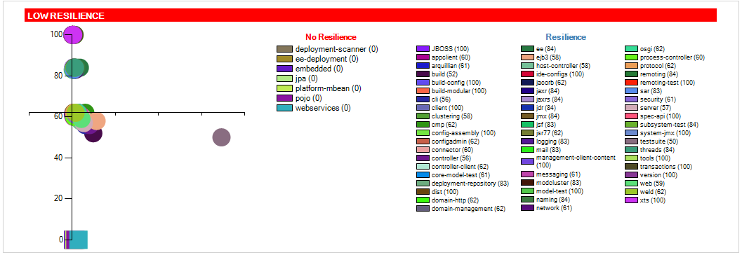The width and height of the screenshot is (742, 255).
Task: Select config-assembly (100) in the legend
Action: (x=456, y=133)
